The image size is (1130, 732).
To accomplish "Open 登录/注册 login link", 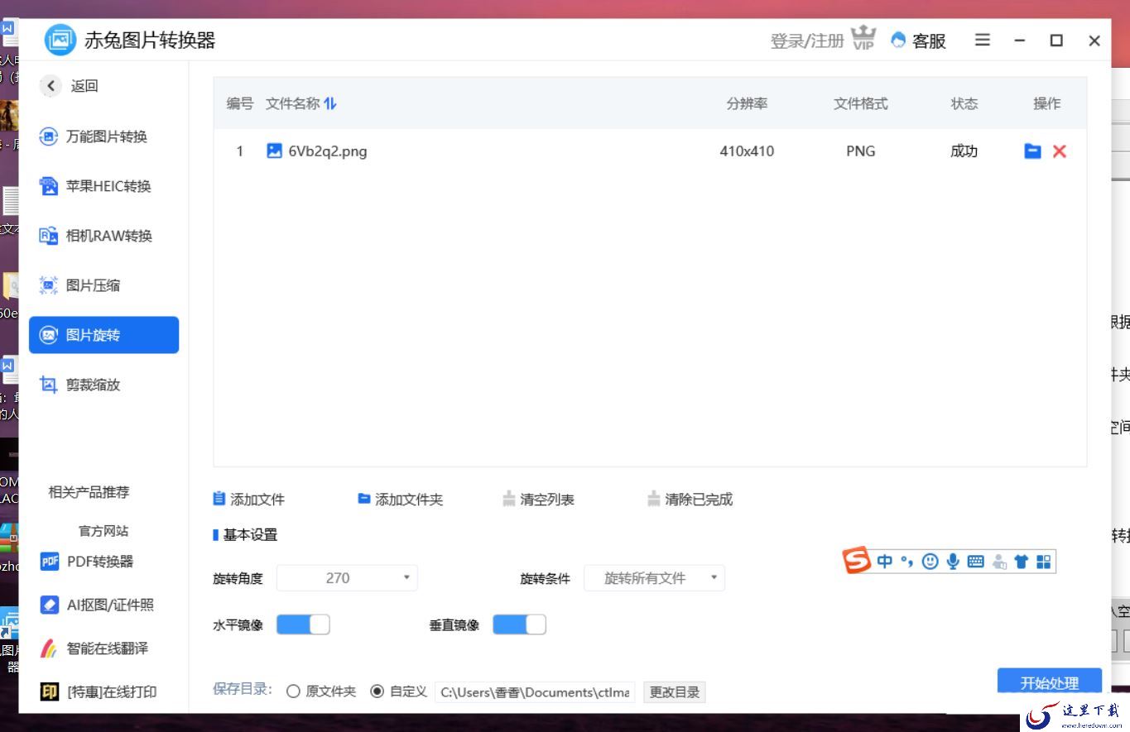I will (807, 41).
